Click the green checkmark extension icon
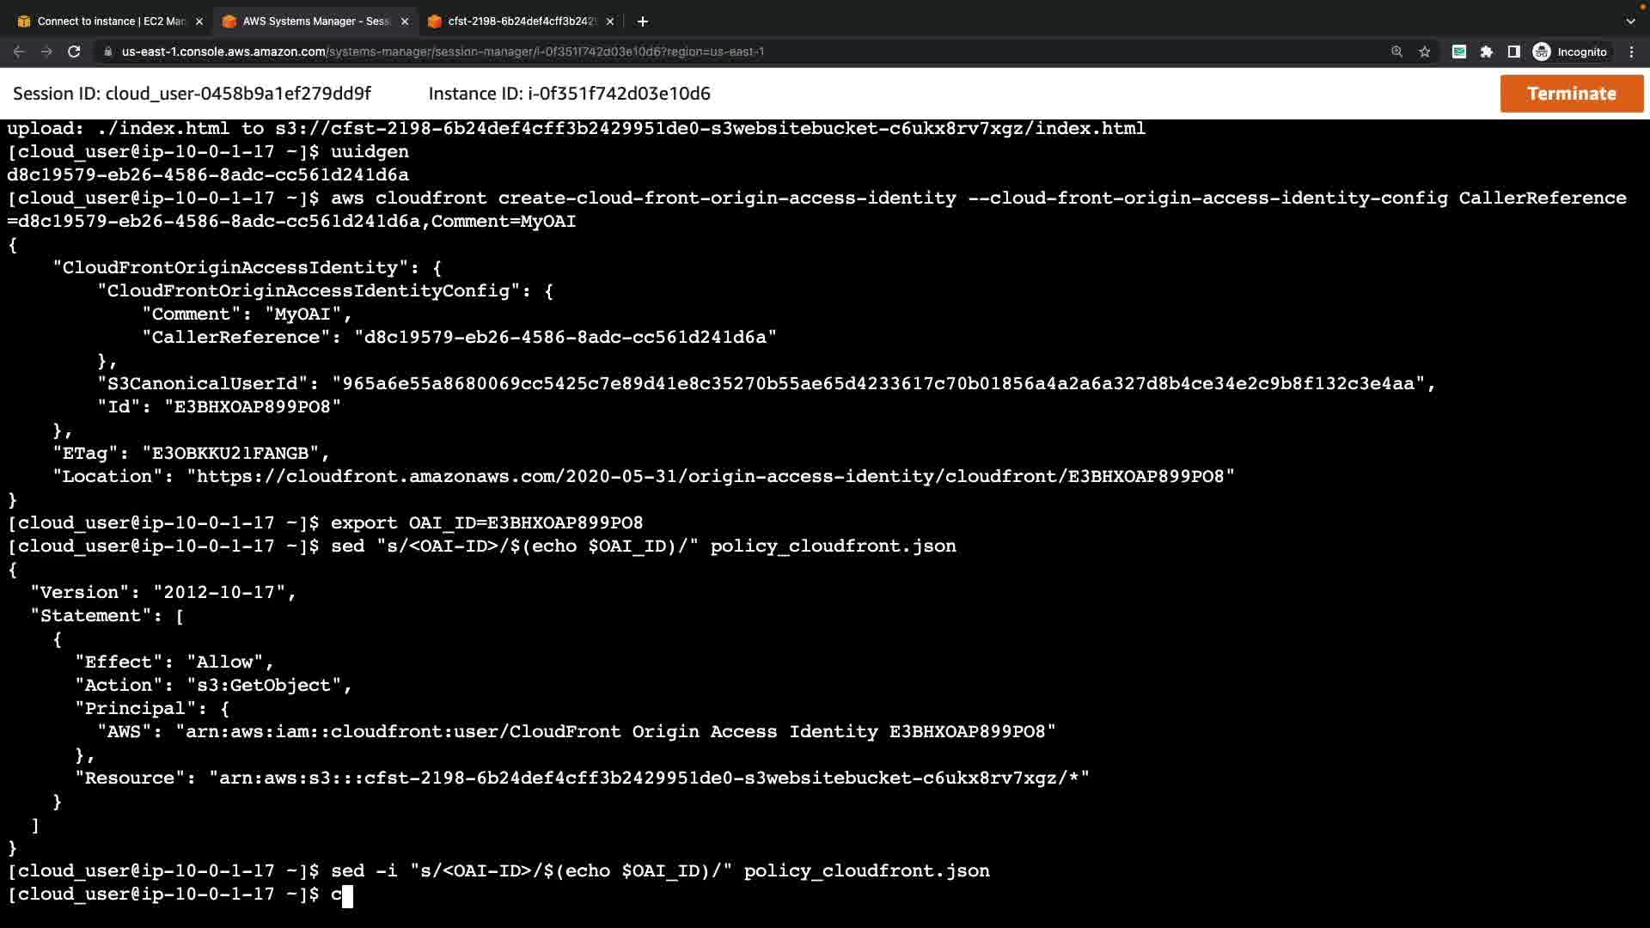This screenshot has height=928, width=1650. click(x=1458, y=52)
